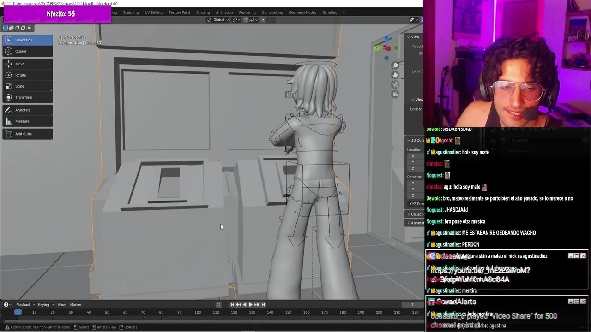This screenshot has width=591, height=332.
Task: Jump to next keyframe
Action: pos(257,305)
